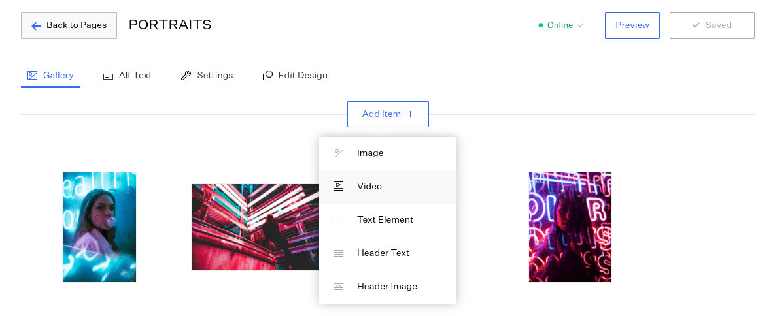Click the Alt Text tab icon
Image resolution: width=771 pixels, height=316 pixels.
[x=108, y=75]
